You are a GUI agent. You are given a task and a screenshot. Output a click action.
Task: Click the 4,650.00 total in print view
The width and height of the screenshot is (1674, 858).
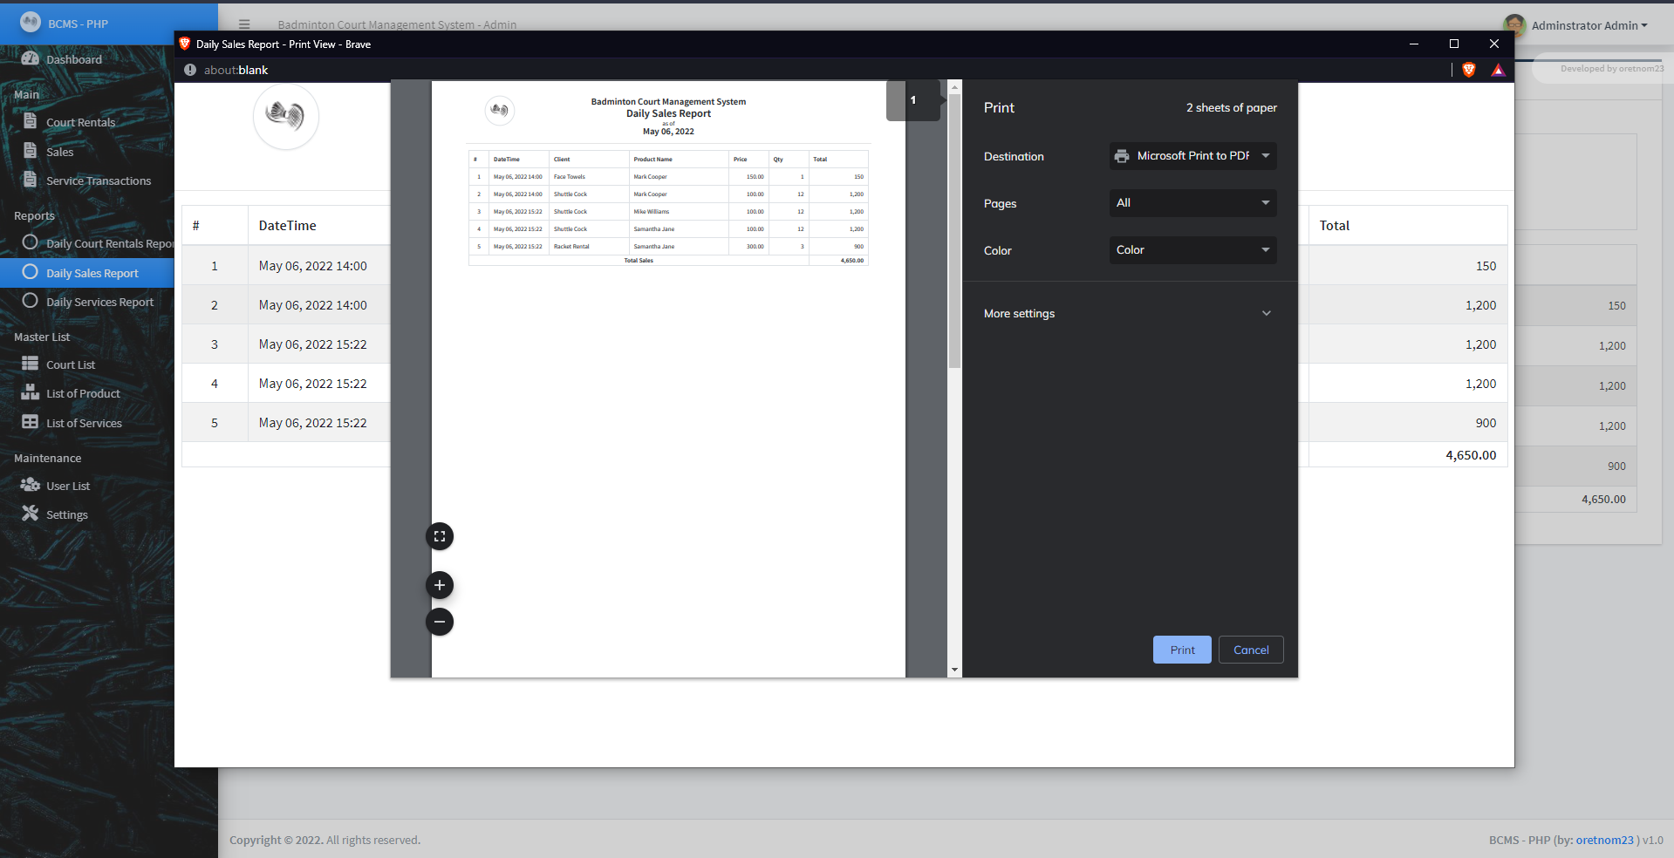click(1470, 454)
